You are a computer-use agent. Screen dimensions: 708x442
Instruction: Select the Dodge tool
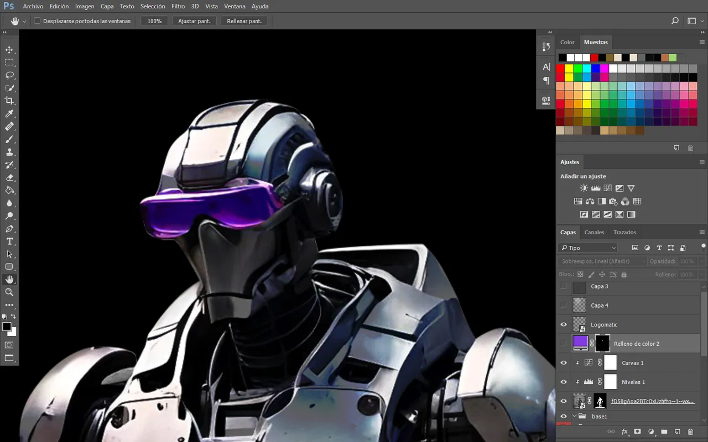click(x=9, y=215)
